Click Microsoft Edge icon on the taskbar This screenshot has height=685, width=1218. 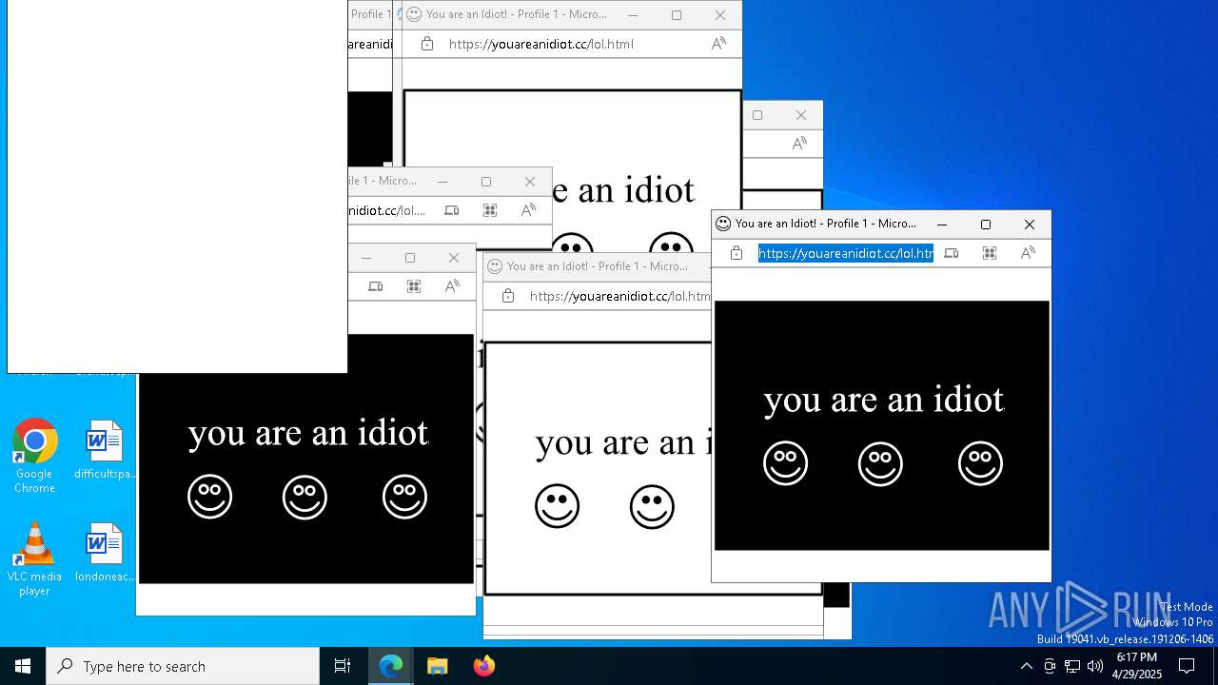point(391,666)
